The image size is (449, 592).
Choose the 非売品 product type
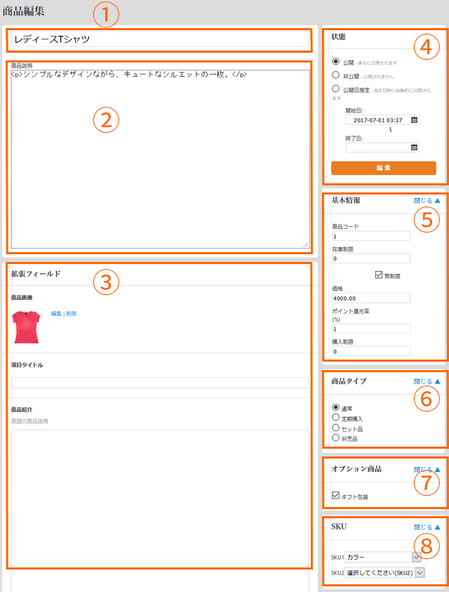336,438
